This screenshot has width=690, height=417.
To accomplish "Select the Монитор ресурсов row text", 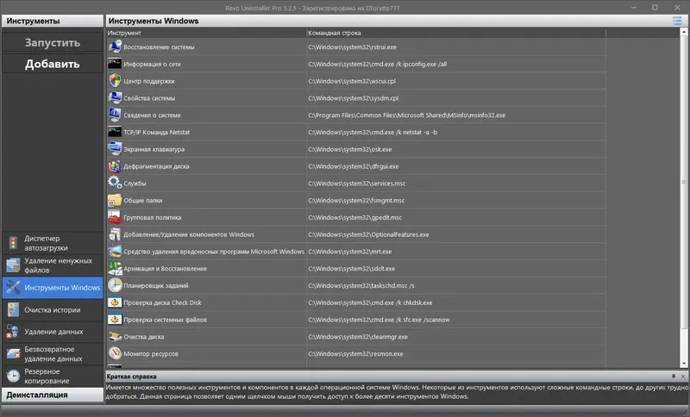I will [151, 354].
